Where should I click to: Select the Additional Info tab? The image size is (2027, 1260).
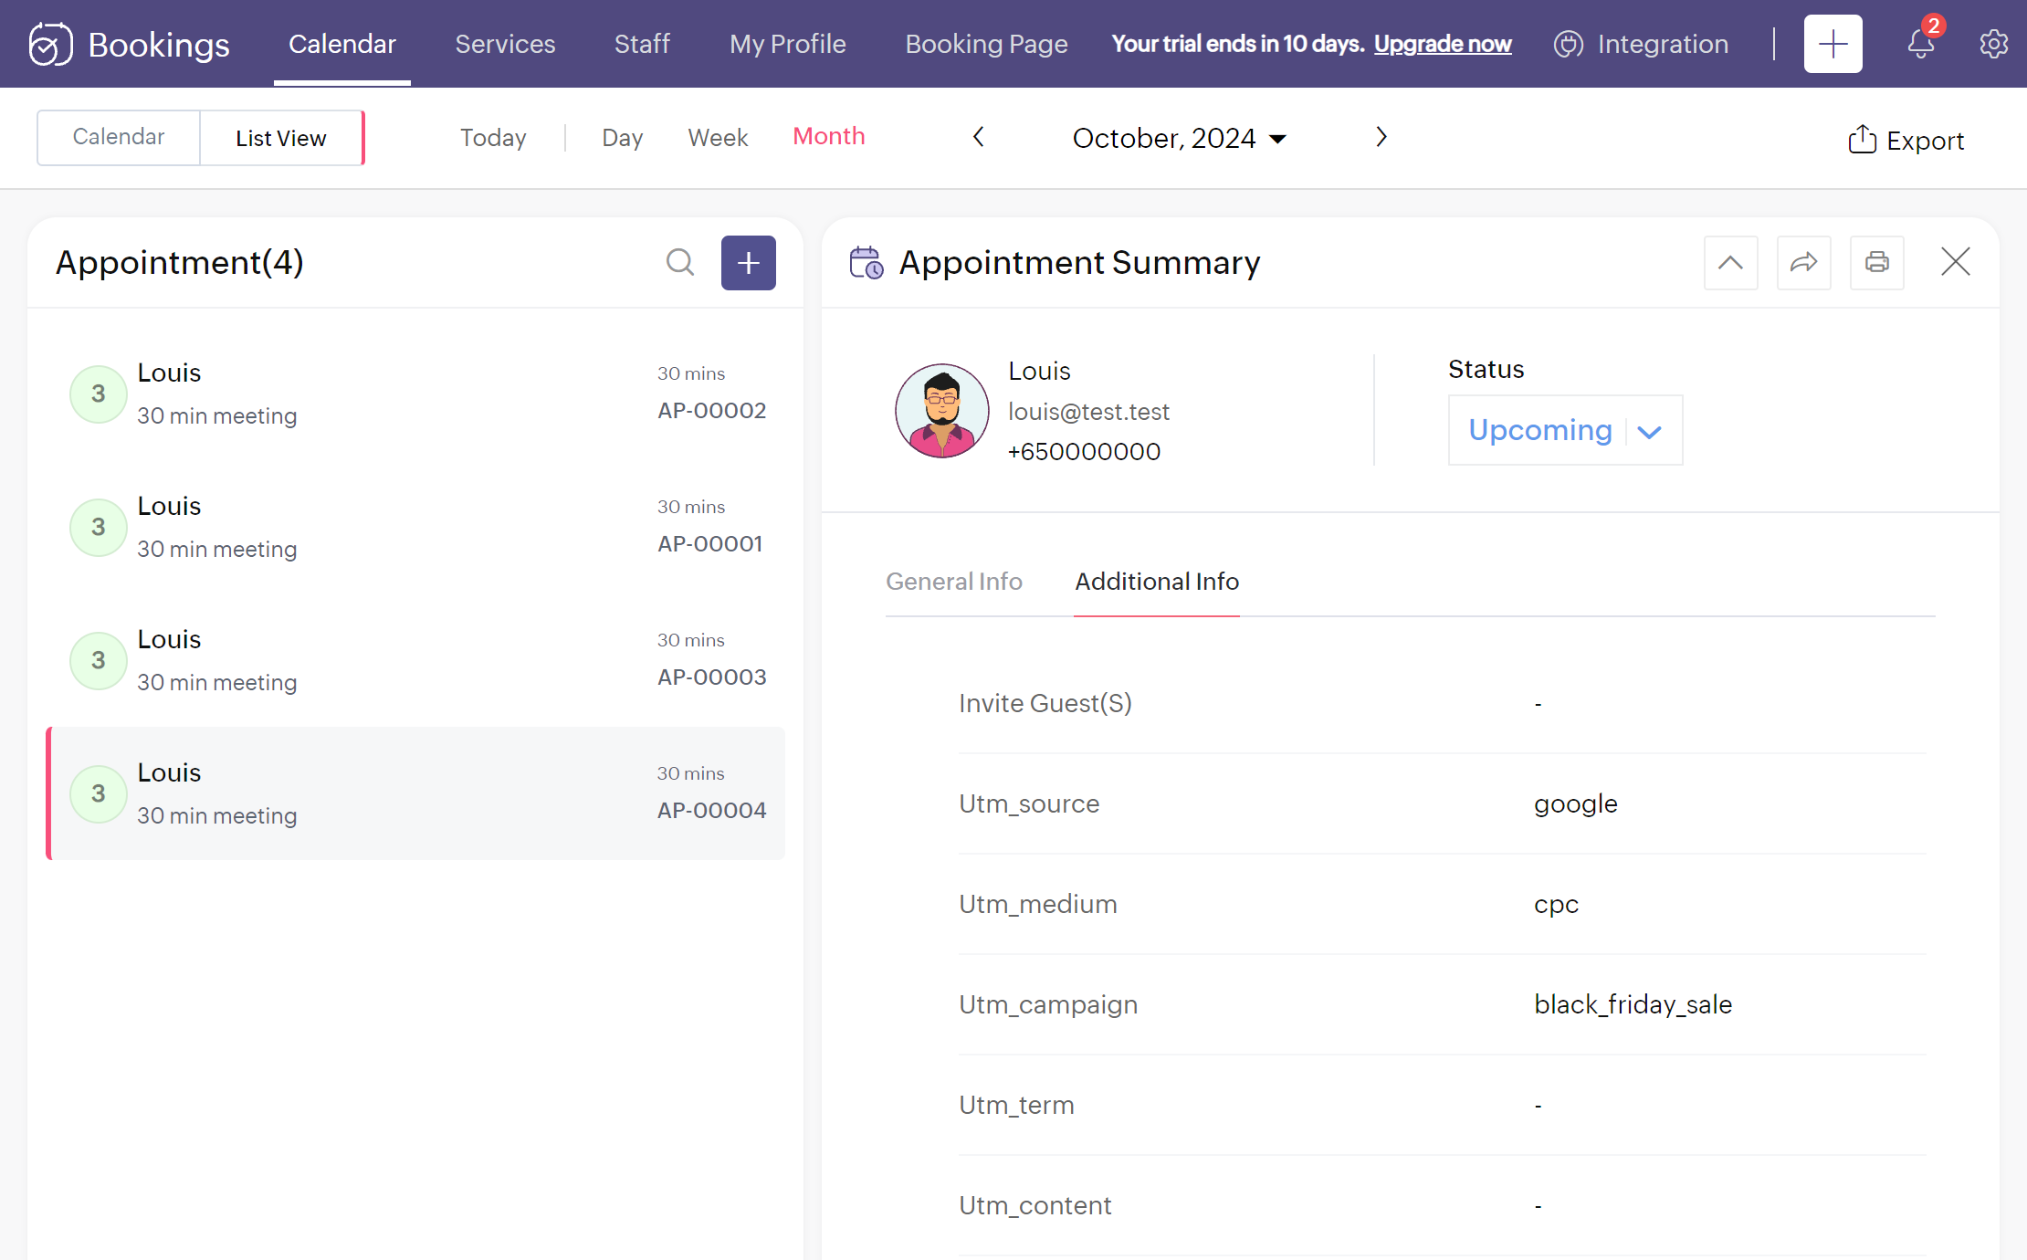(x=1157, y=582)
